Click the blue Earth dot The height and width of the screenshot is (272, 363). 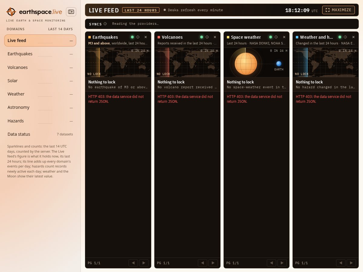pyautogui.click(x=279, y=63)
